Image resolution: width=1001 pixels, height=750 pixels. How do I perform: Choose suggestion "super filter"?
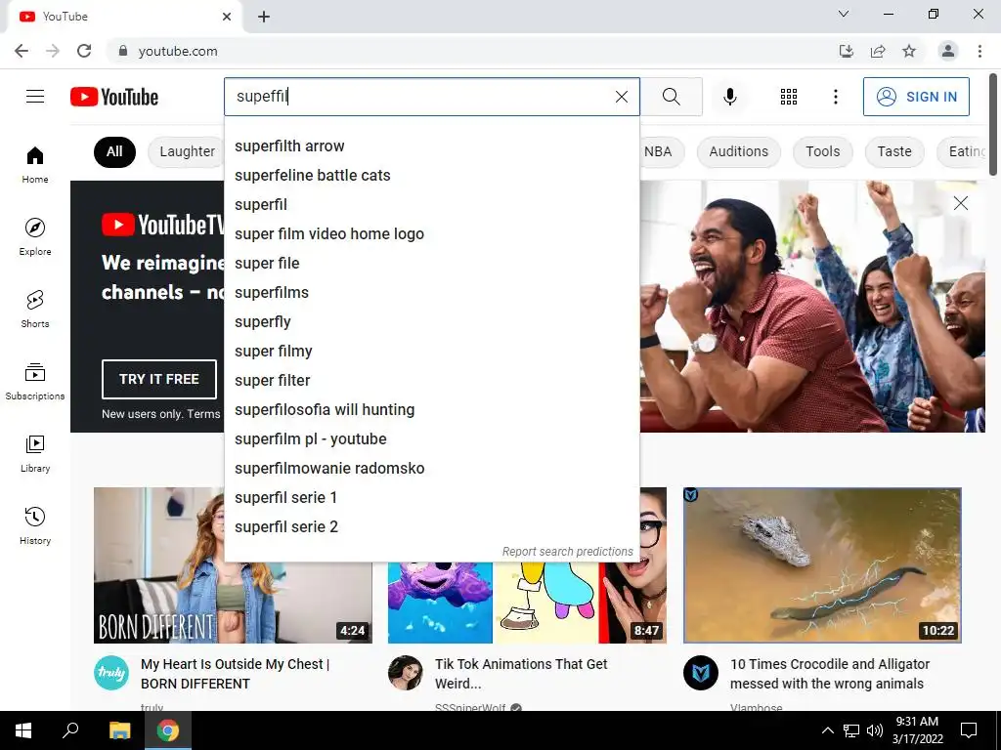coord(431,381)
